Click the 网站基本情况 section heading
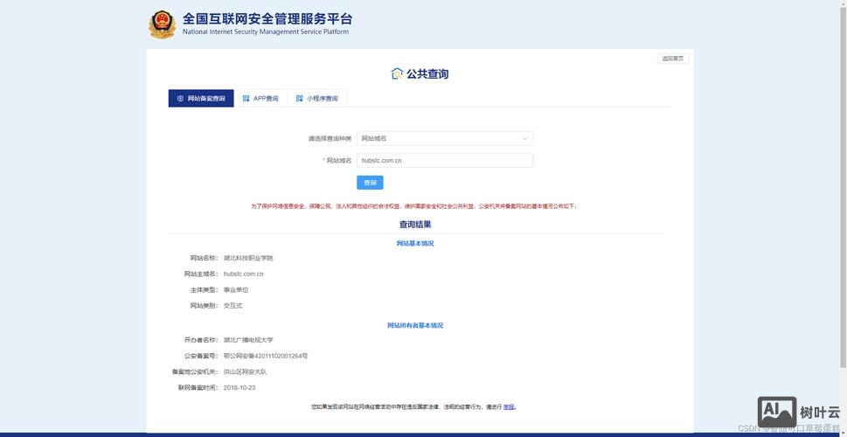 click(415, 244)
